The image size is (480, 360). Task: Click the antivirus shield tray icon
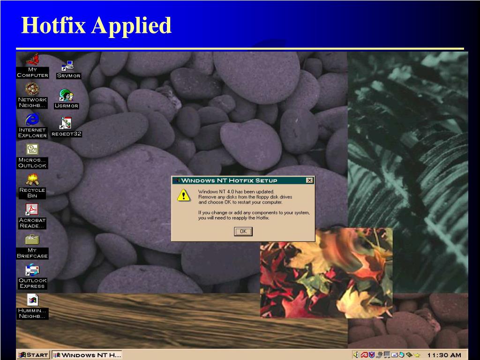tap(372, 355)
